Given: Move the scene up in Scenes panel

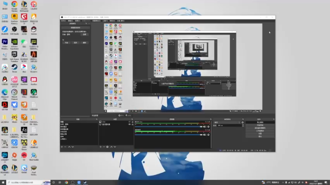Looking at the screenshot, I should click(69, 147).
